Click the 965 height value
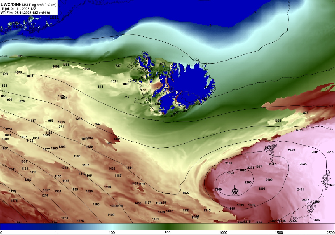This screenshot has height=235, width=335. click(5, 74)
